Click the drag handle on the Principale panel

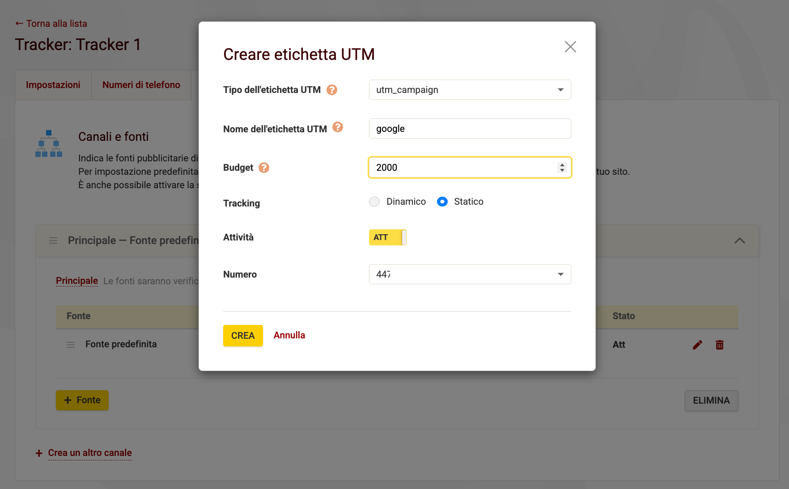tap(53, 240)
